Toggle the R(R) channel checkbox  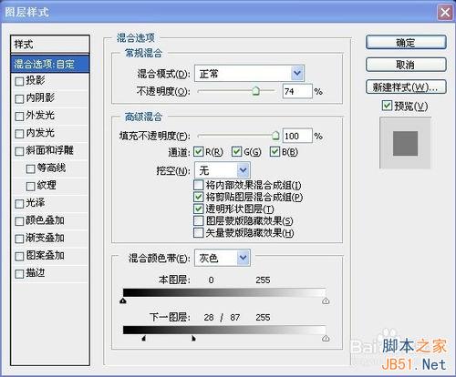coord(199,152)
